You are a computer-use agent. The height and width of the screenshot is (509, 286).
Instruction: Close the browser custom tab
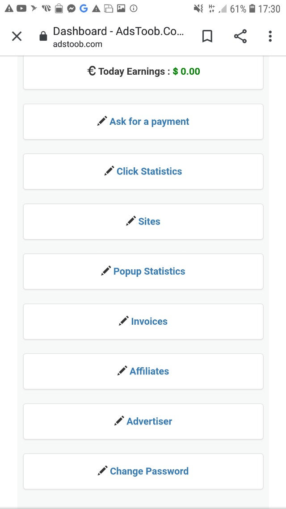[17, 36]
